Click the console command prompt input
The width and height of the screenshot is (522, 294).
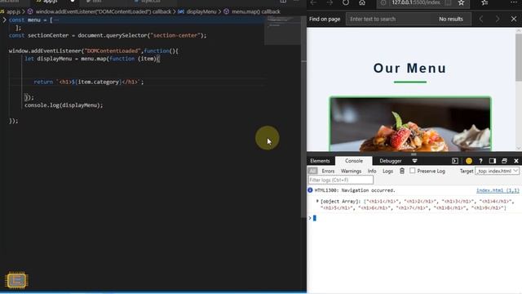click(x=414, y=218)
